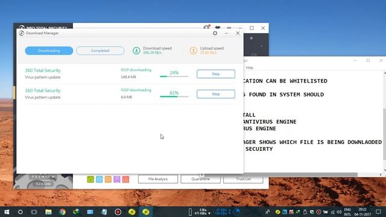Click the blue system repair engine icon

(x=99, y=180)
